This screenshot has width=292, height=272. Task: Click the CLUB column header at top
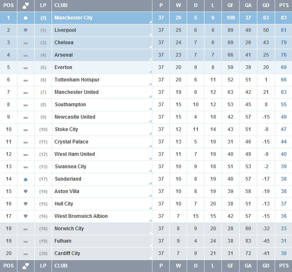[61, 5]
